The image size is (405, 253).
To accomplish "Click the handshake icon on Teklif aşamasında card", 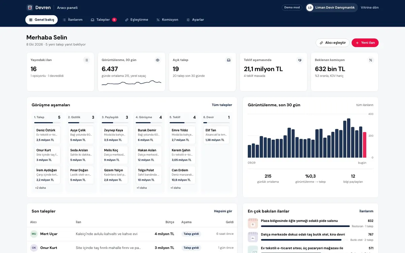I will tap(300, 60).
